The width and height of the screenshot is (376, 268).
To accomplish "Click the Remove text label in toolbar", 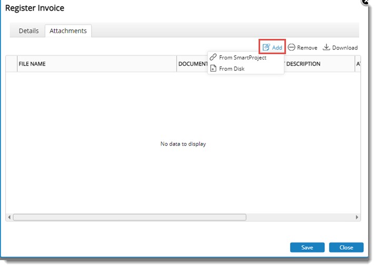I will click(x=307, y=48).
